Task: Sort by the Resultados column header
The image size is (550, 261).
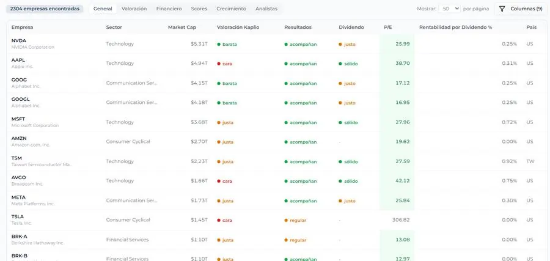Action: (x=298, y=27)
